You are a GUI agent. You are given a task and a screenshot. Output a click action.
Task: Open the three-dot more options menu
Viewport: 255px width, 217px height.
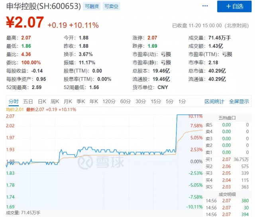click(205, 6)
